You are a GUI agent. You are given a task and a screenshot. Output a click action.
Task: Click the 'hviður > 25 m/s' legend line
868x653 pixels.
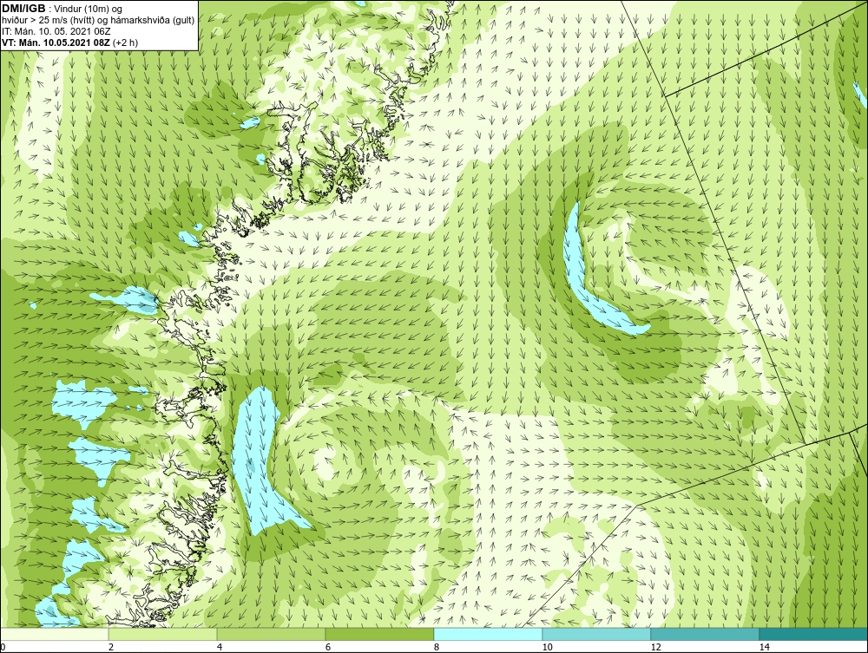(x=98, y=21)
